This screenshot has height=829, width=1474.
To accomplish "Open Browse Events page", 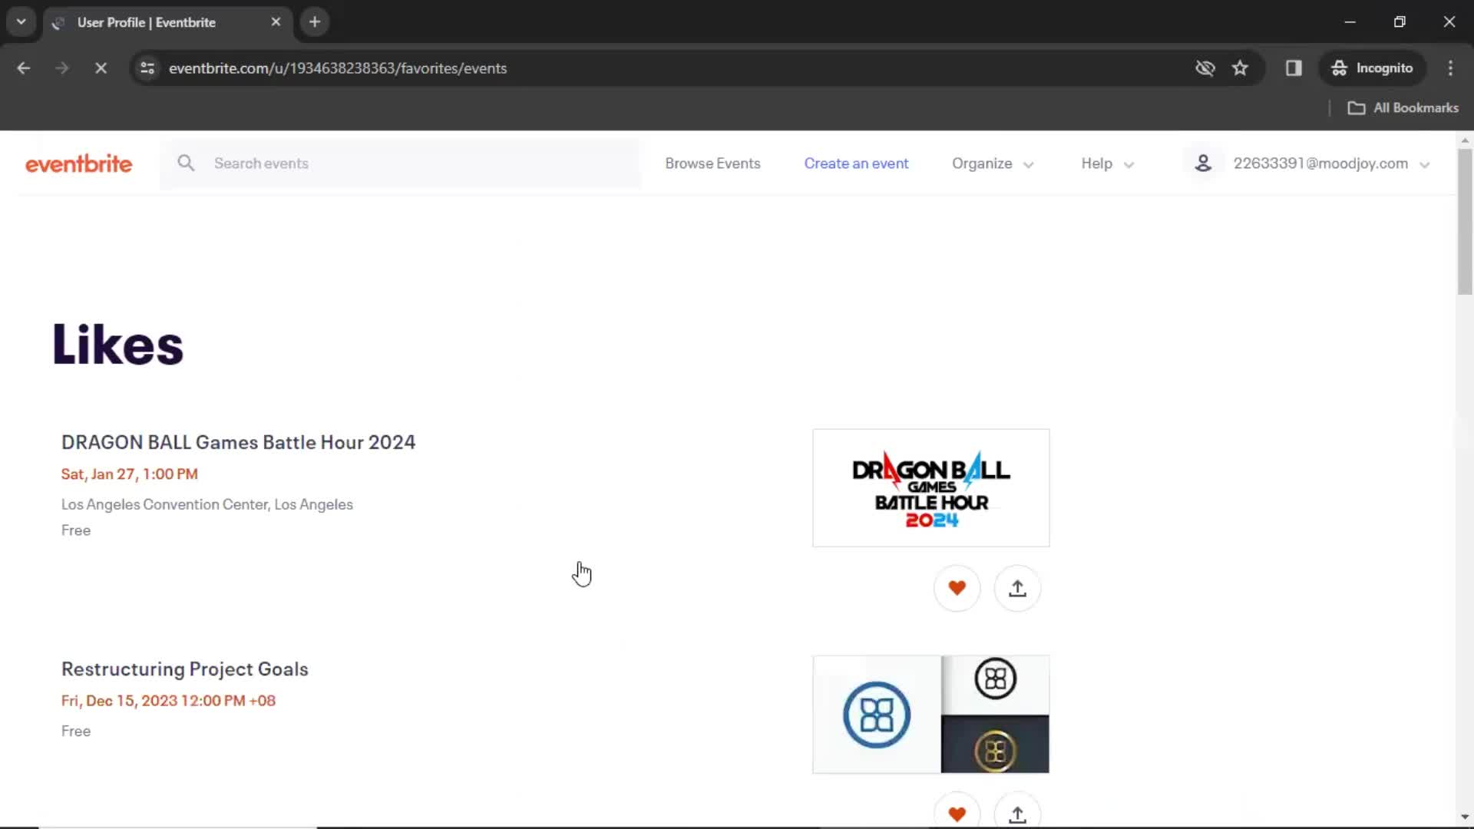I will pyautogui.click(x=712, y=163).
